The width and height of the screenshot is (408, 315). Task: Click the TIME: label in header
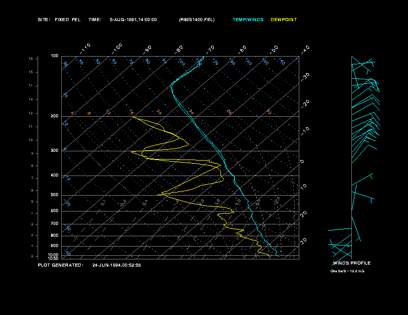[x=95, y=20]
